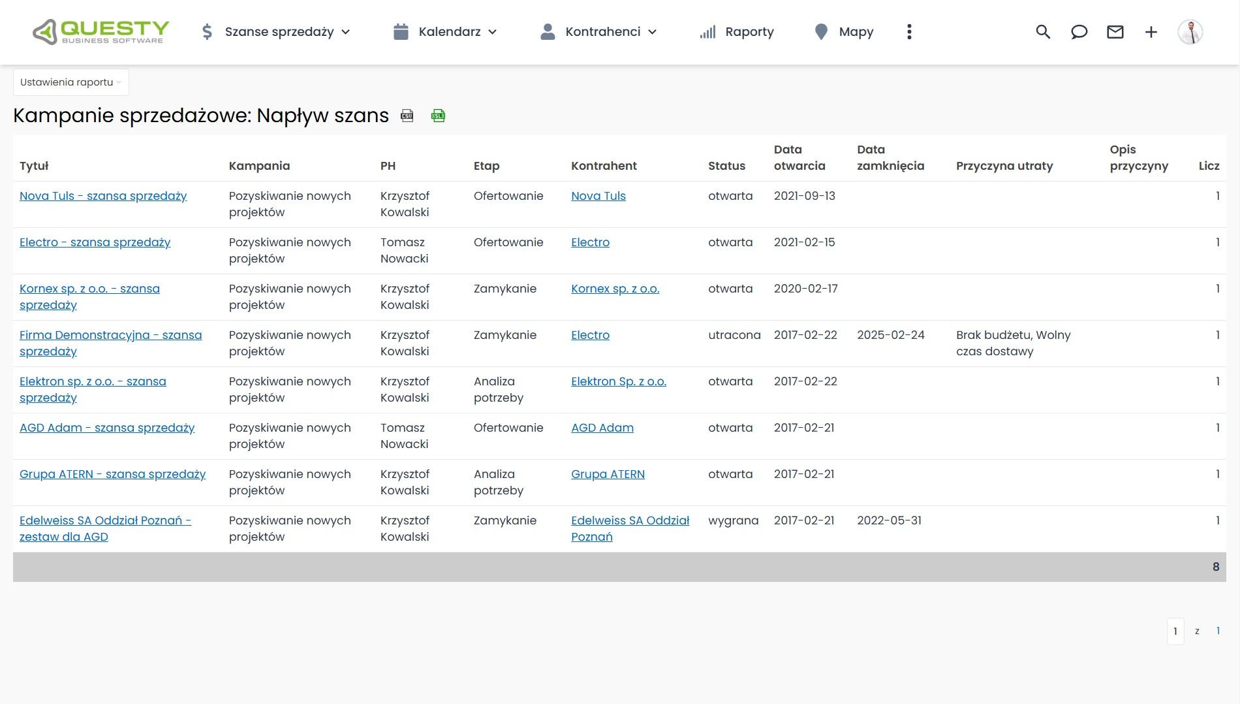Open the three-dot more menu
Screen dimensions: 1240x704
point(909,32)
